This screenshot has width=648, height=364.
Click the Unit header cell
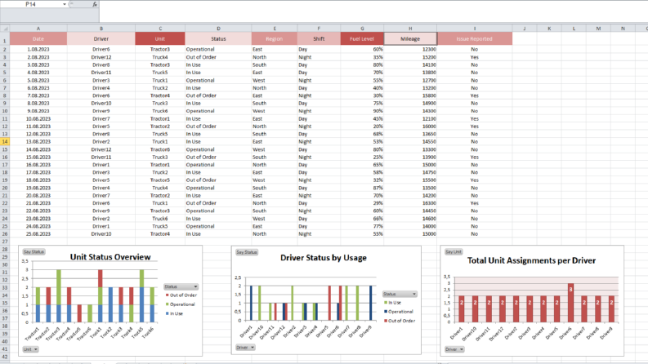(x=160, y=39)
